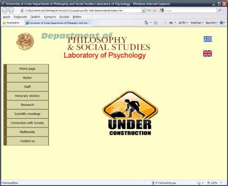Open the Εργαλεία command bar dropdown
Viewport: 228px width, 186px height.
211,23
